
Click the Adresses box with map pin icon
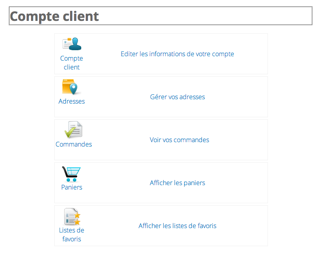tap(72, 87)
